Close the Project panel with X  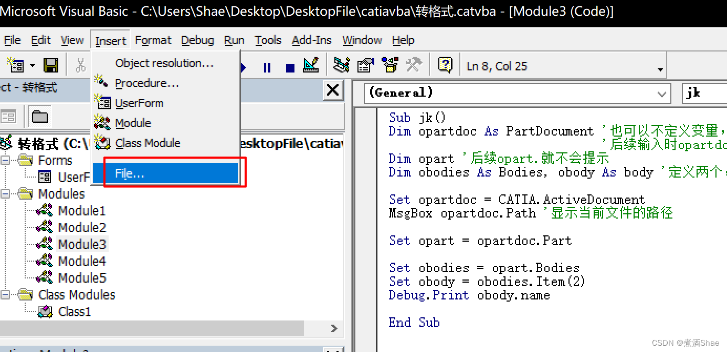point(333,90)
